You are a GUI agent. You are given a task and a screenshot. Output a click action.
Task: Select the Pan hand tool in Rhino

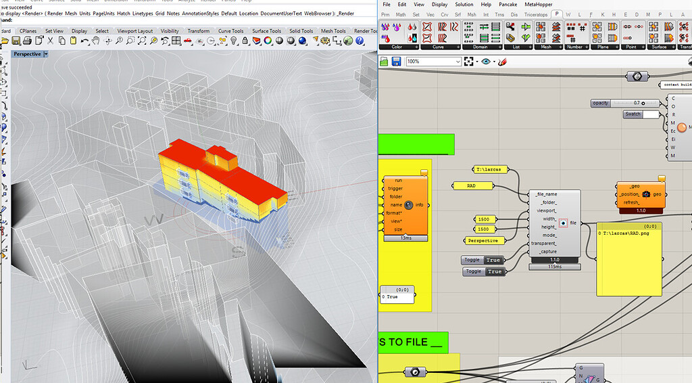coord(96,41)
